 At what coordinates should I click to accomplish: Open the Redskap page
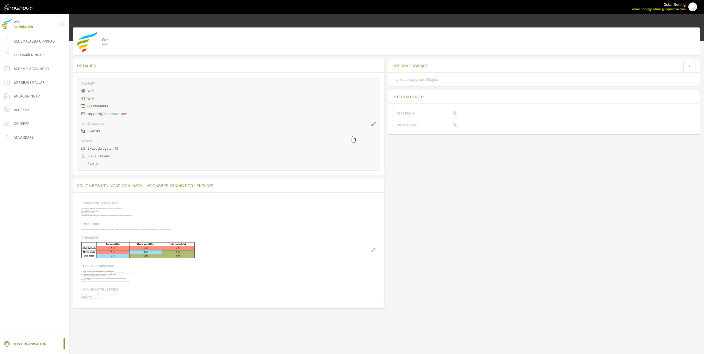(21, 110)
